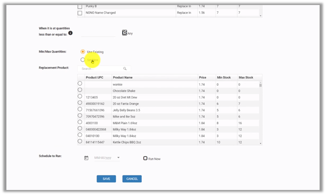This screenshot has height=195, width=326.
Task: Click the product table scrollbar down arrow
Action: [x=261, y=143]
